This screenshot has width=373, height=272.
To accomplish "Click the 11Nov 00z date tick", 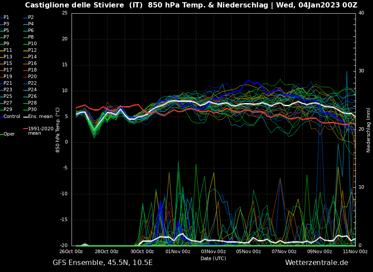I will click(355, 251).
